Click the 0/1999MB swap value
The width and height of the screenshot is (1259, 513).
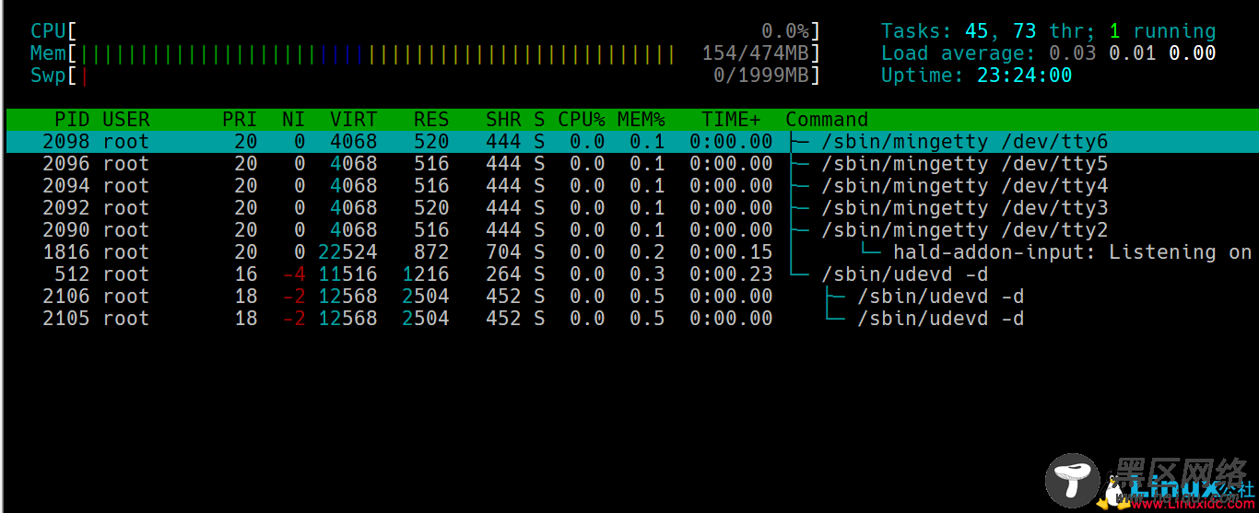point(761,76)
